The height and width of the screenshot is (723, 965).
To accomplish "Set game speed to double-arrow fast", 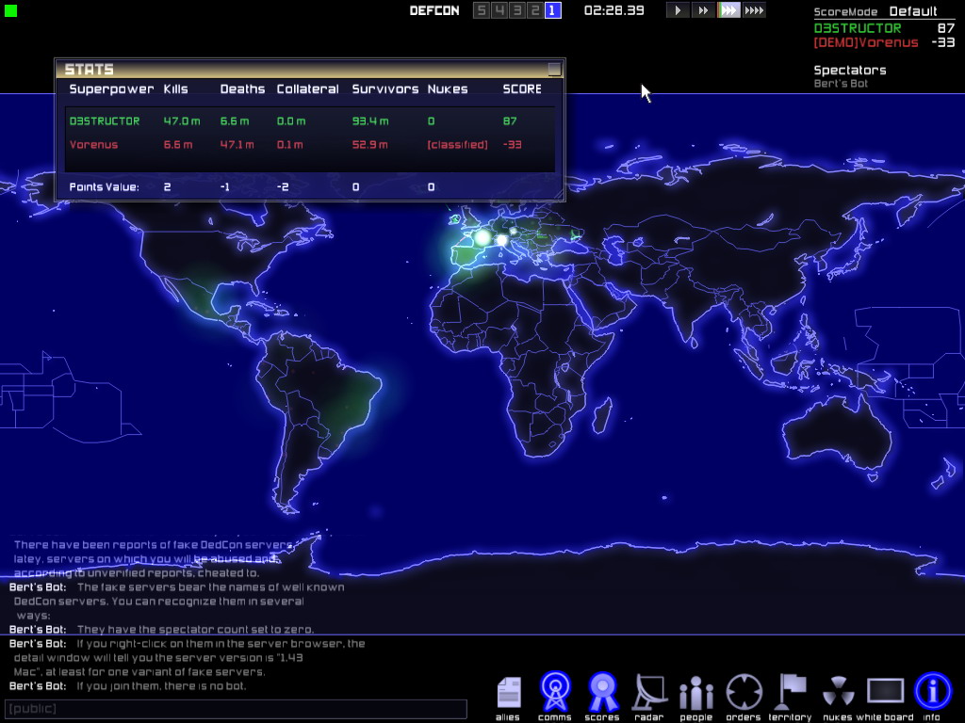I will point(703,10).
